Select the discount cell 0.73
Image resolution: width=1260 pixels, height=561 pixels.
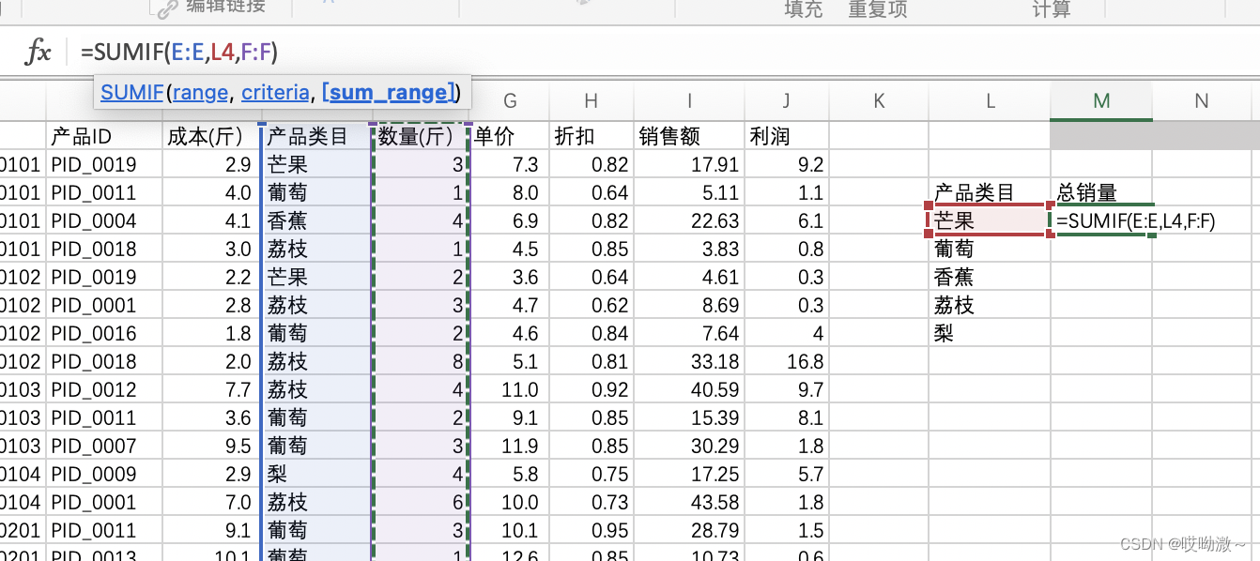pyautogui.click(x=591, y=502)
